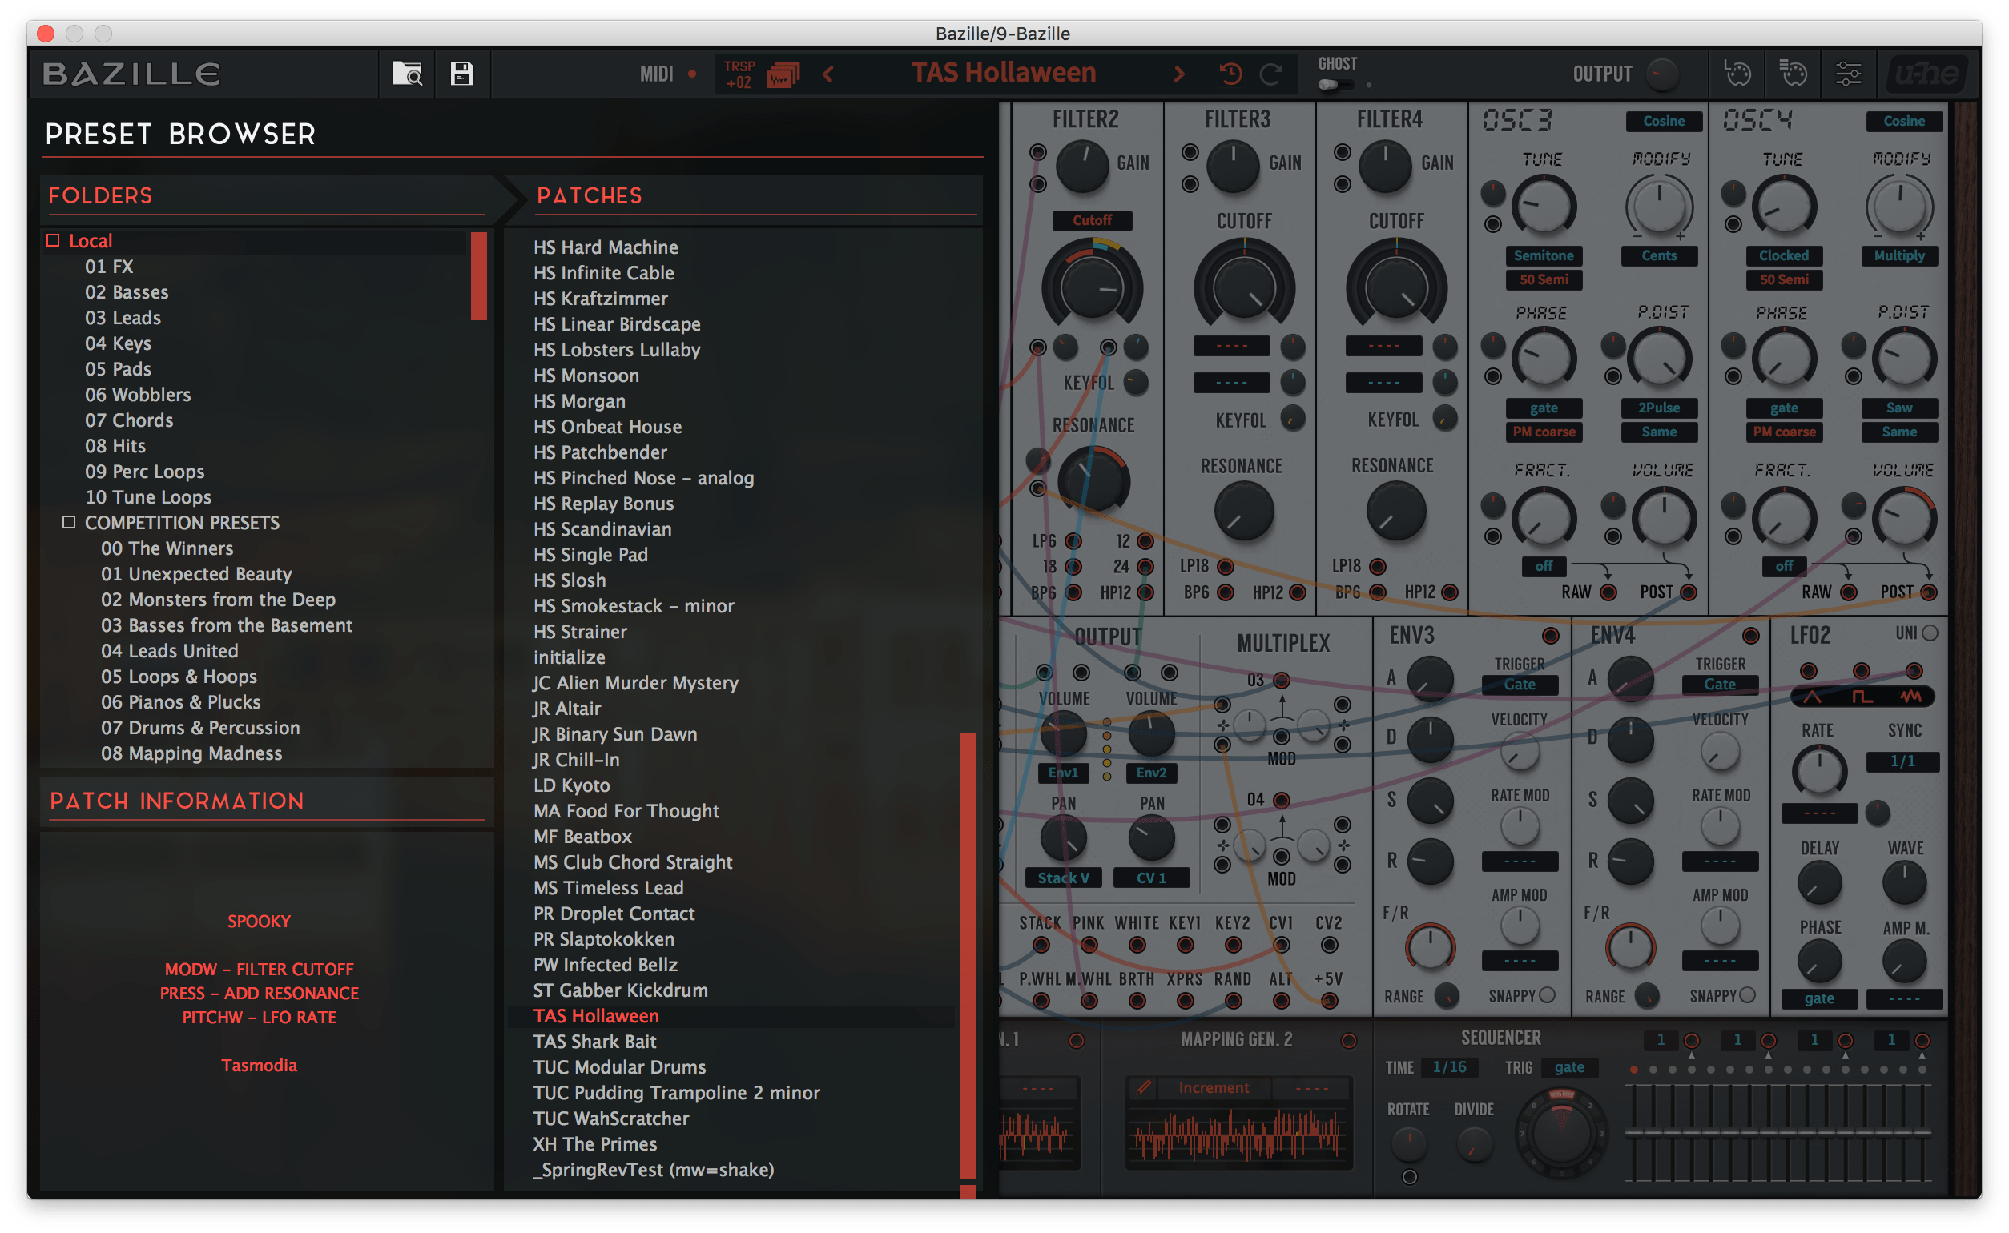Click the ENV3 output jack
2009x1233 pixels.
coord(1550,635)
